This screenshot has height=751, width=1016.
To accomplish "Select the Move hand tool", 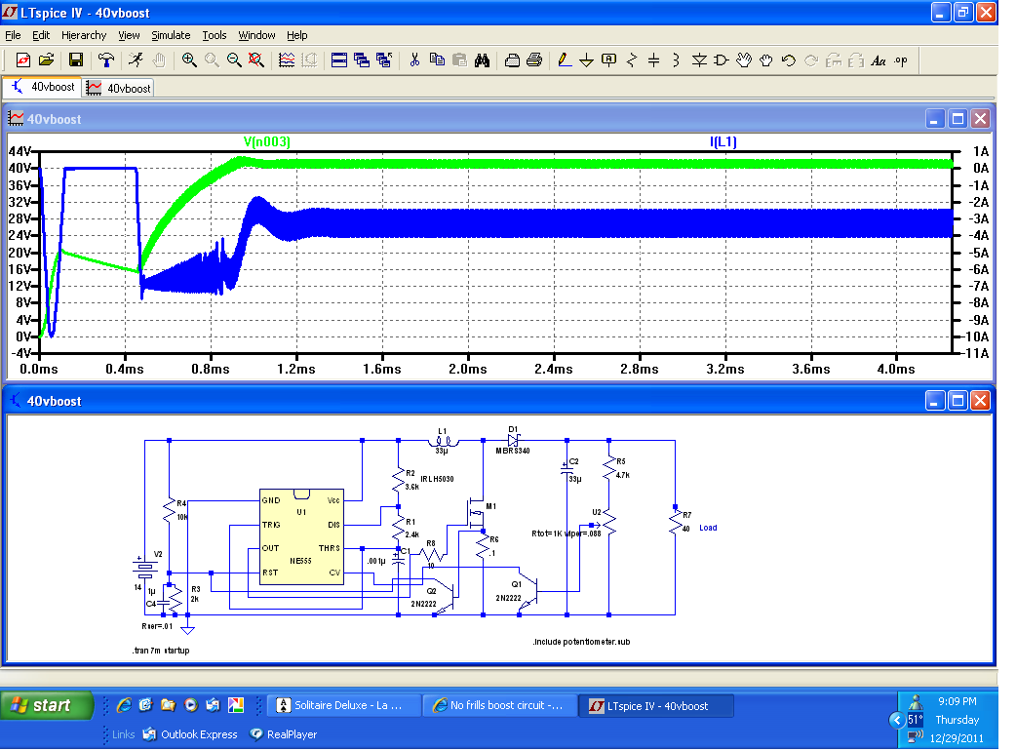I will click(744, 60).
